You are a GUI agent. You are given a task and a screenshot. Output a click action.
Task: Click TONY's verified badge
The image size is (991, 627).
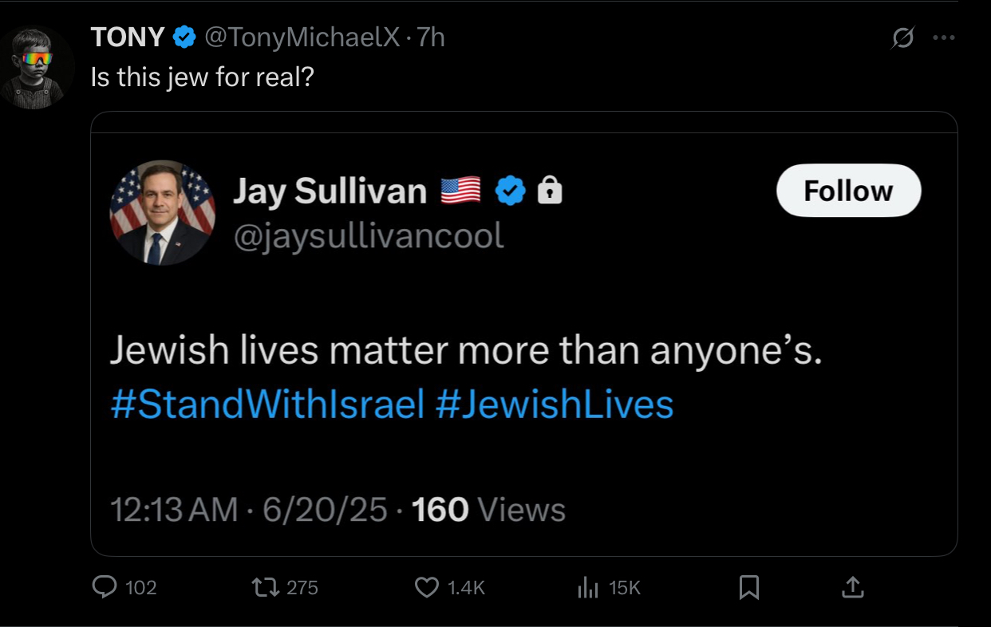[185, 37]
